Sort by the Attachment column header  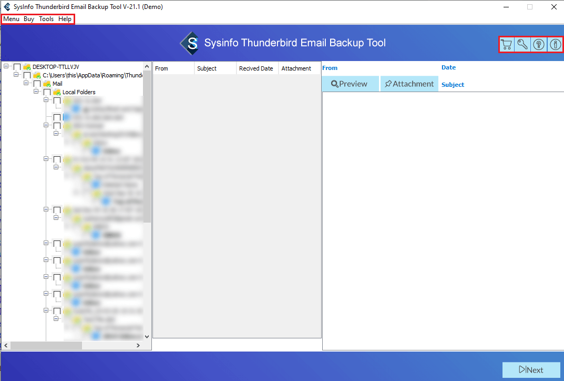pos(300,68)
